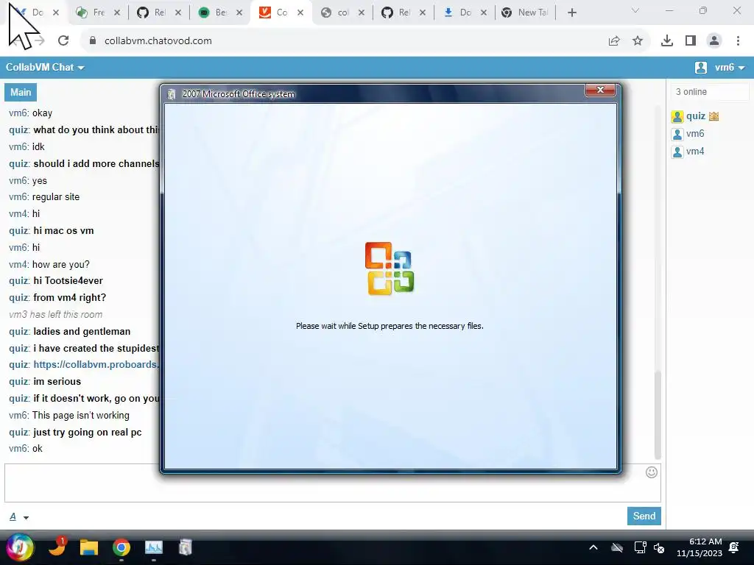Click the address bar URL collabvm.chatovod.com
The image size is (754, 565).
click(x=158, y=41)
